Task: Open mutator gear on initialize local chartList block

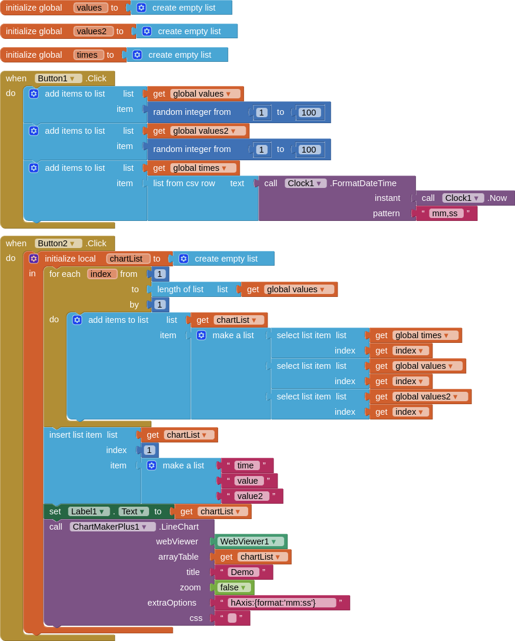Action: [34, 259]
